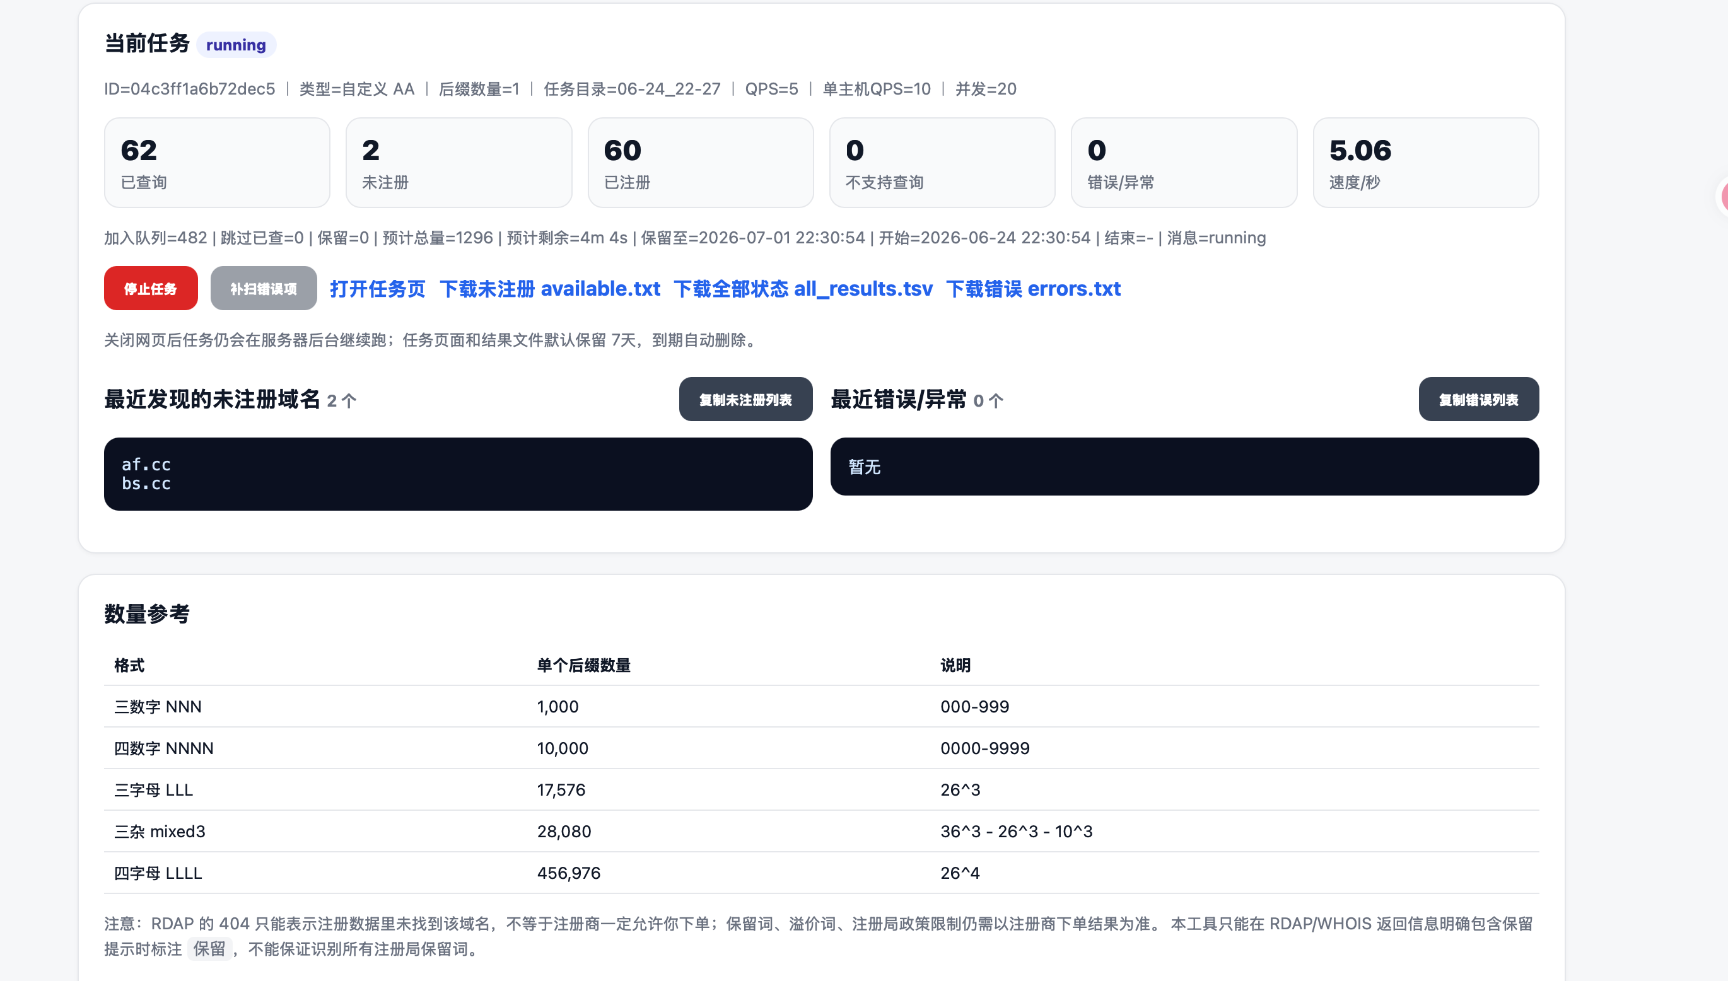Click the 456,976 count cell

point(569,873)
